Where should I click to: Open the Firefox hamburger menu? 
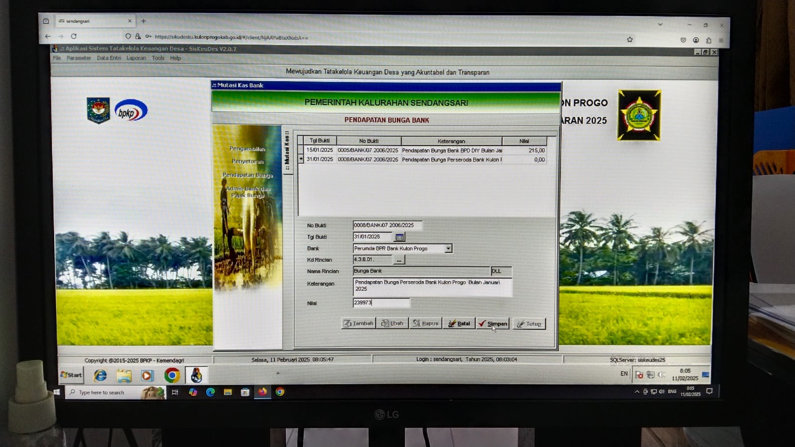(x=721, y=40)
